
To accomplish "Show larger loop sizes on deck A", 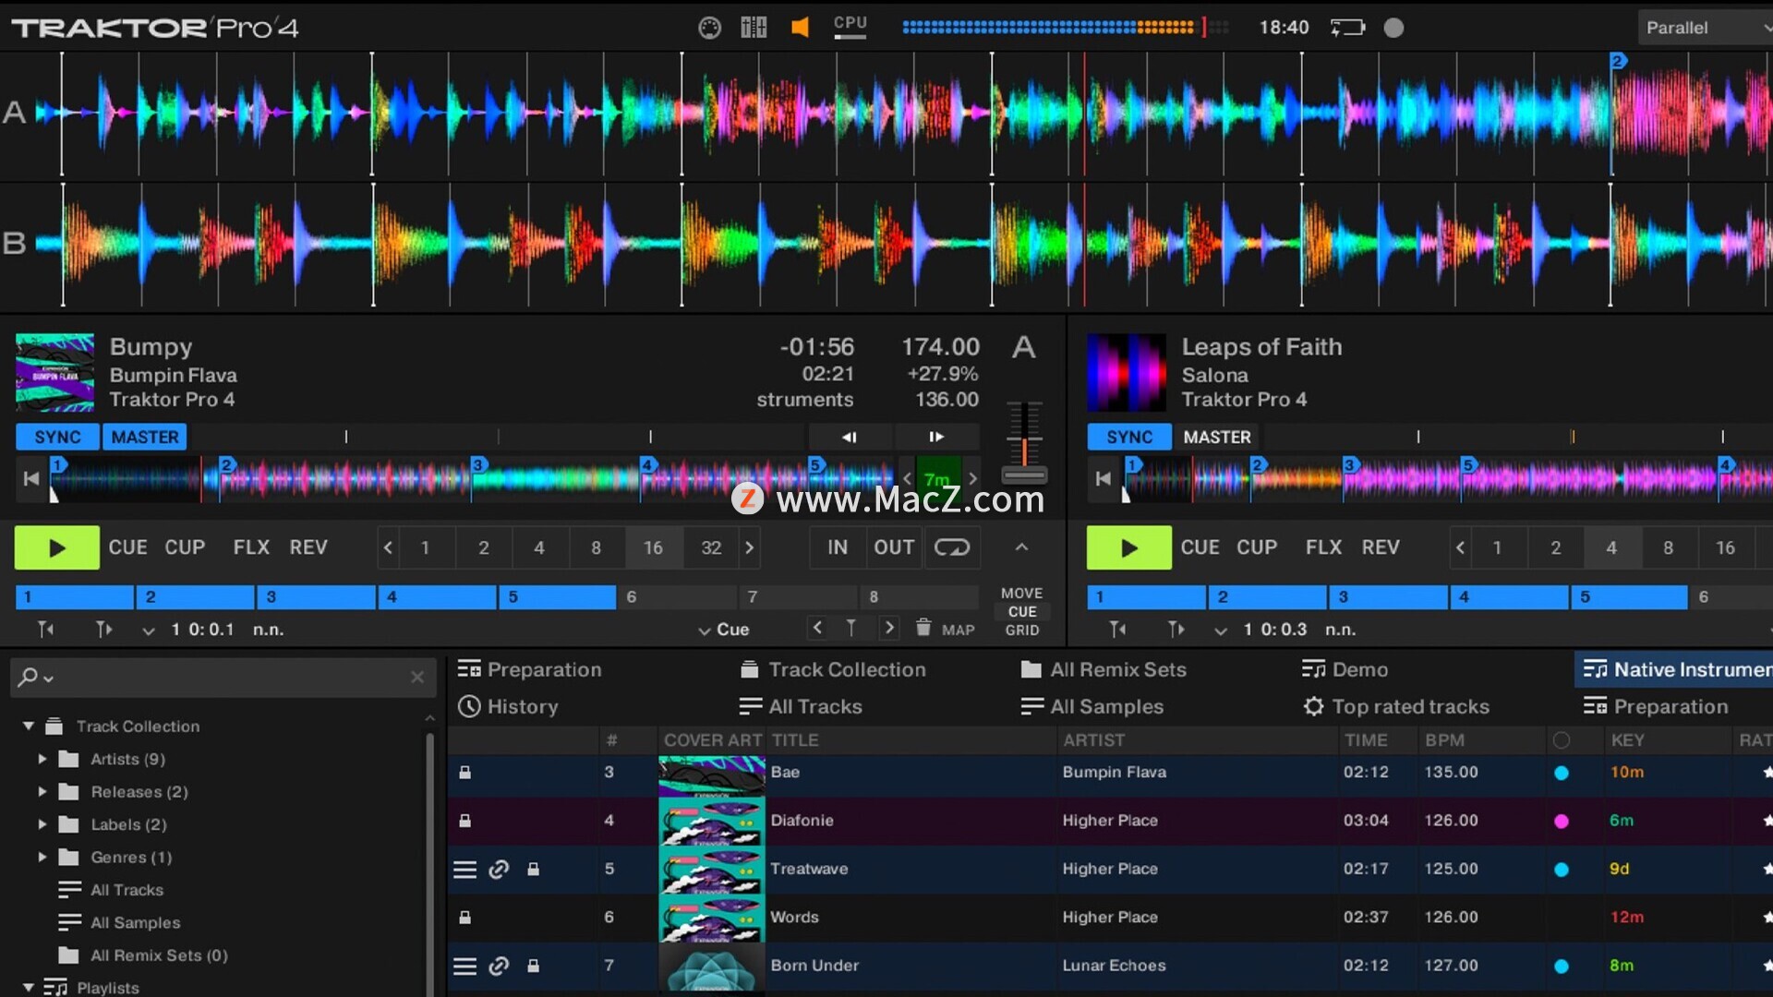I will point(750,547).
